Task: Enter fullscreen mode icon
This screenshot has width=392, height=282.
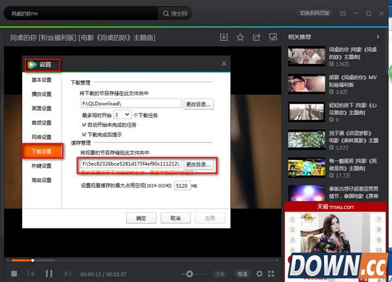Action: pyautogui.click(x=271, y=274)
